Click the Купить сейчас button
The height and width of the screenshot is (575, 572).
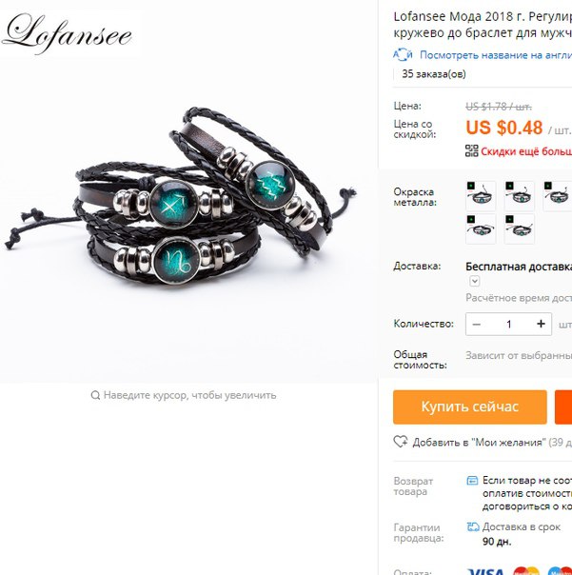click(x=470, y=406)
